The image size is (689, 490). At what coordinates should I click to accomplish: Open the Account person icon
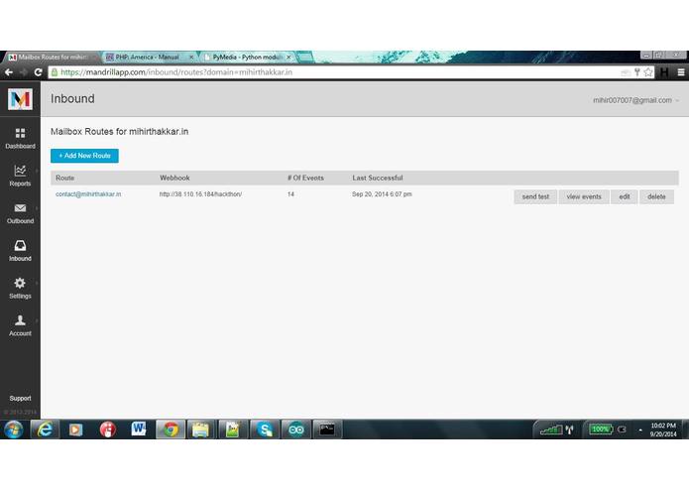pos(20,320)
